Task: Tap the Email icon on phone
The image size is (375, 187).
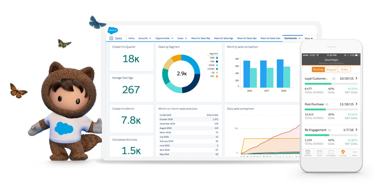Action: [x=319, y=152]
